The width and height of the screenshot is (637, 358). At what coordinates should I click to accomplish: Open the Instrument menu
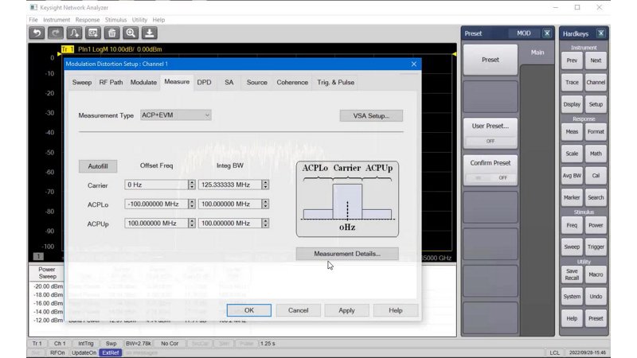(57, 20)
